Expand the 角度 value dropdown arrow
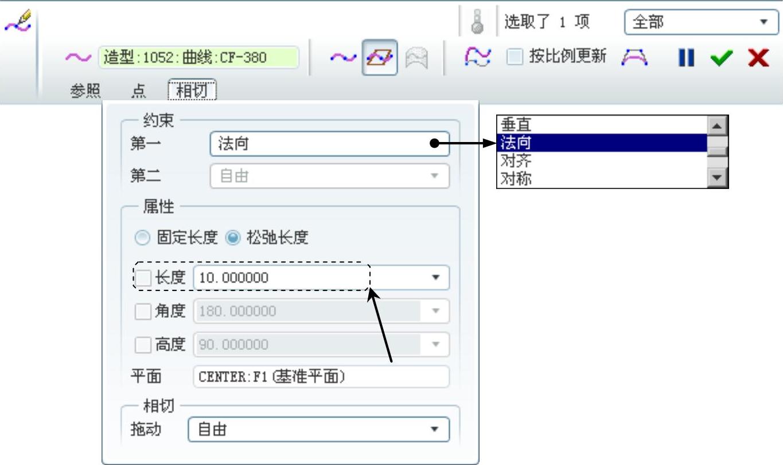 pos(435,311)
